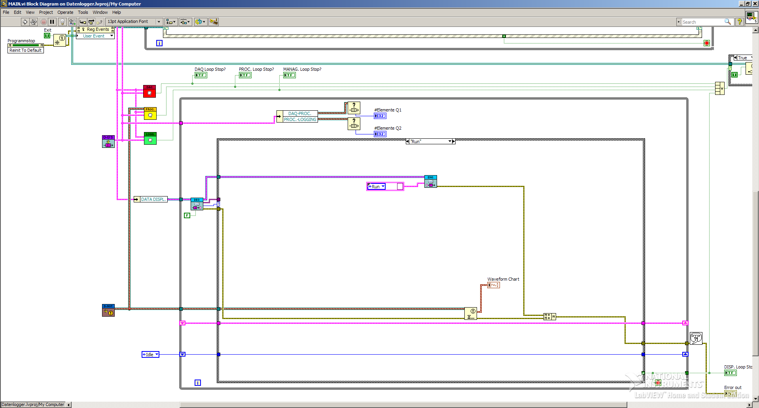
Task: Go to next case of the "Run" structure
Action: coord(454,141)
